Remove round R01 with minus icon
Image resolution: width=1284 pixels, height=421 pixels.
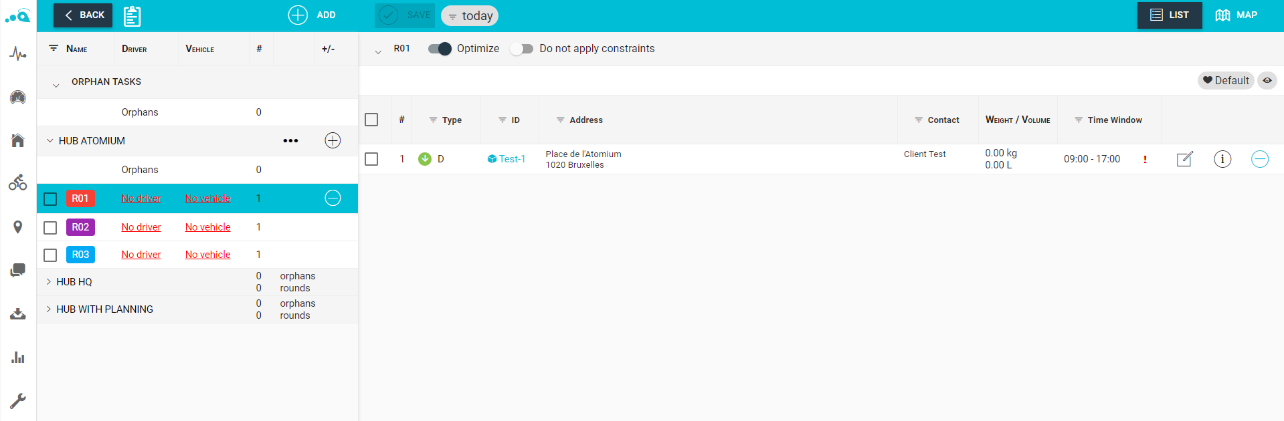click(333, 198)
